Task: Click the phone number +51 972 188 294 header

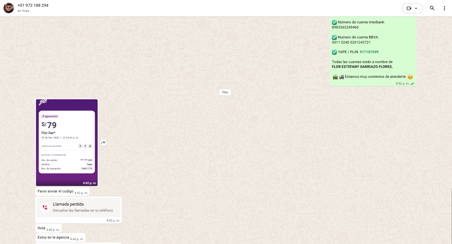Action: coord(33,5)
